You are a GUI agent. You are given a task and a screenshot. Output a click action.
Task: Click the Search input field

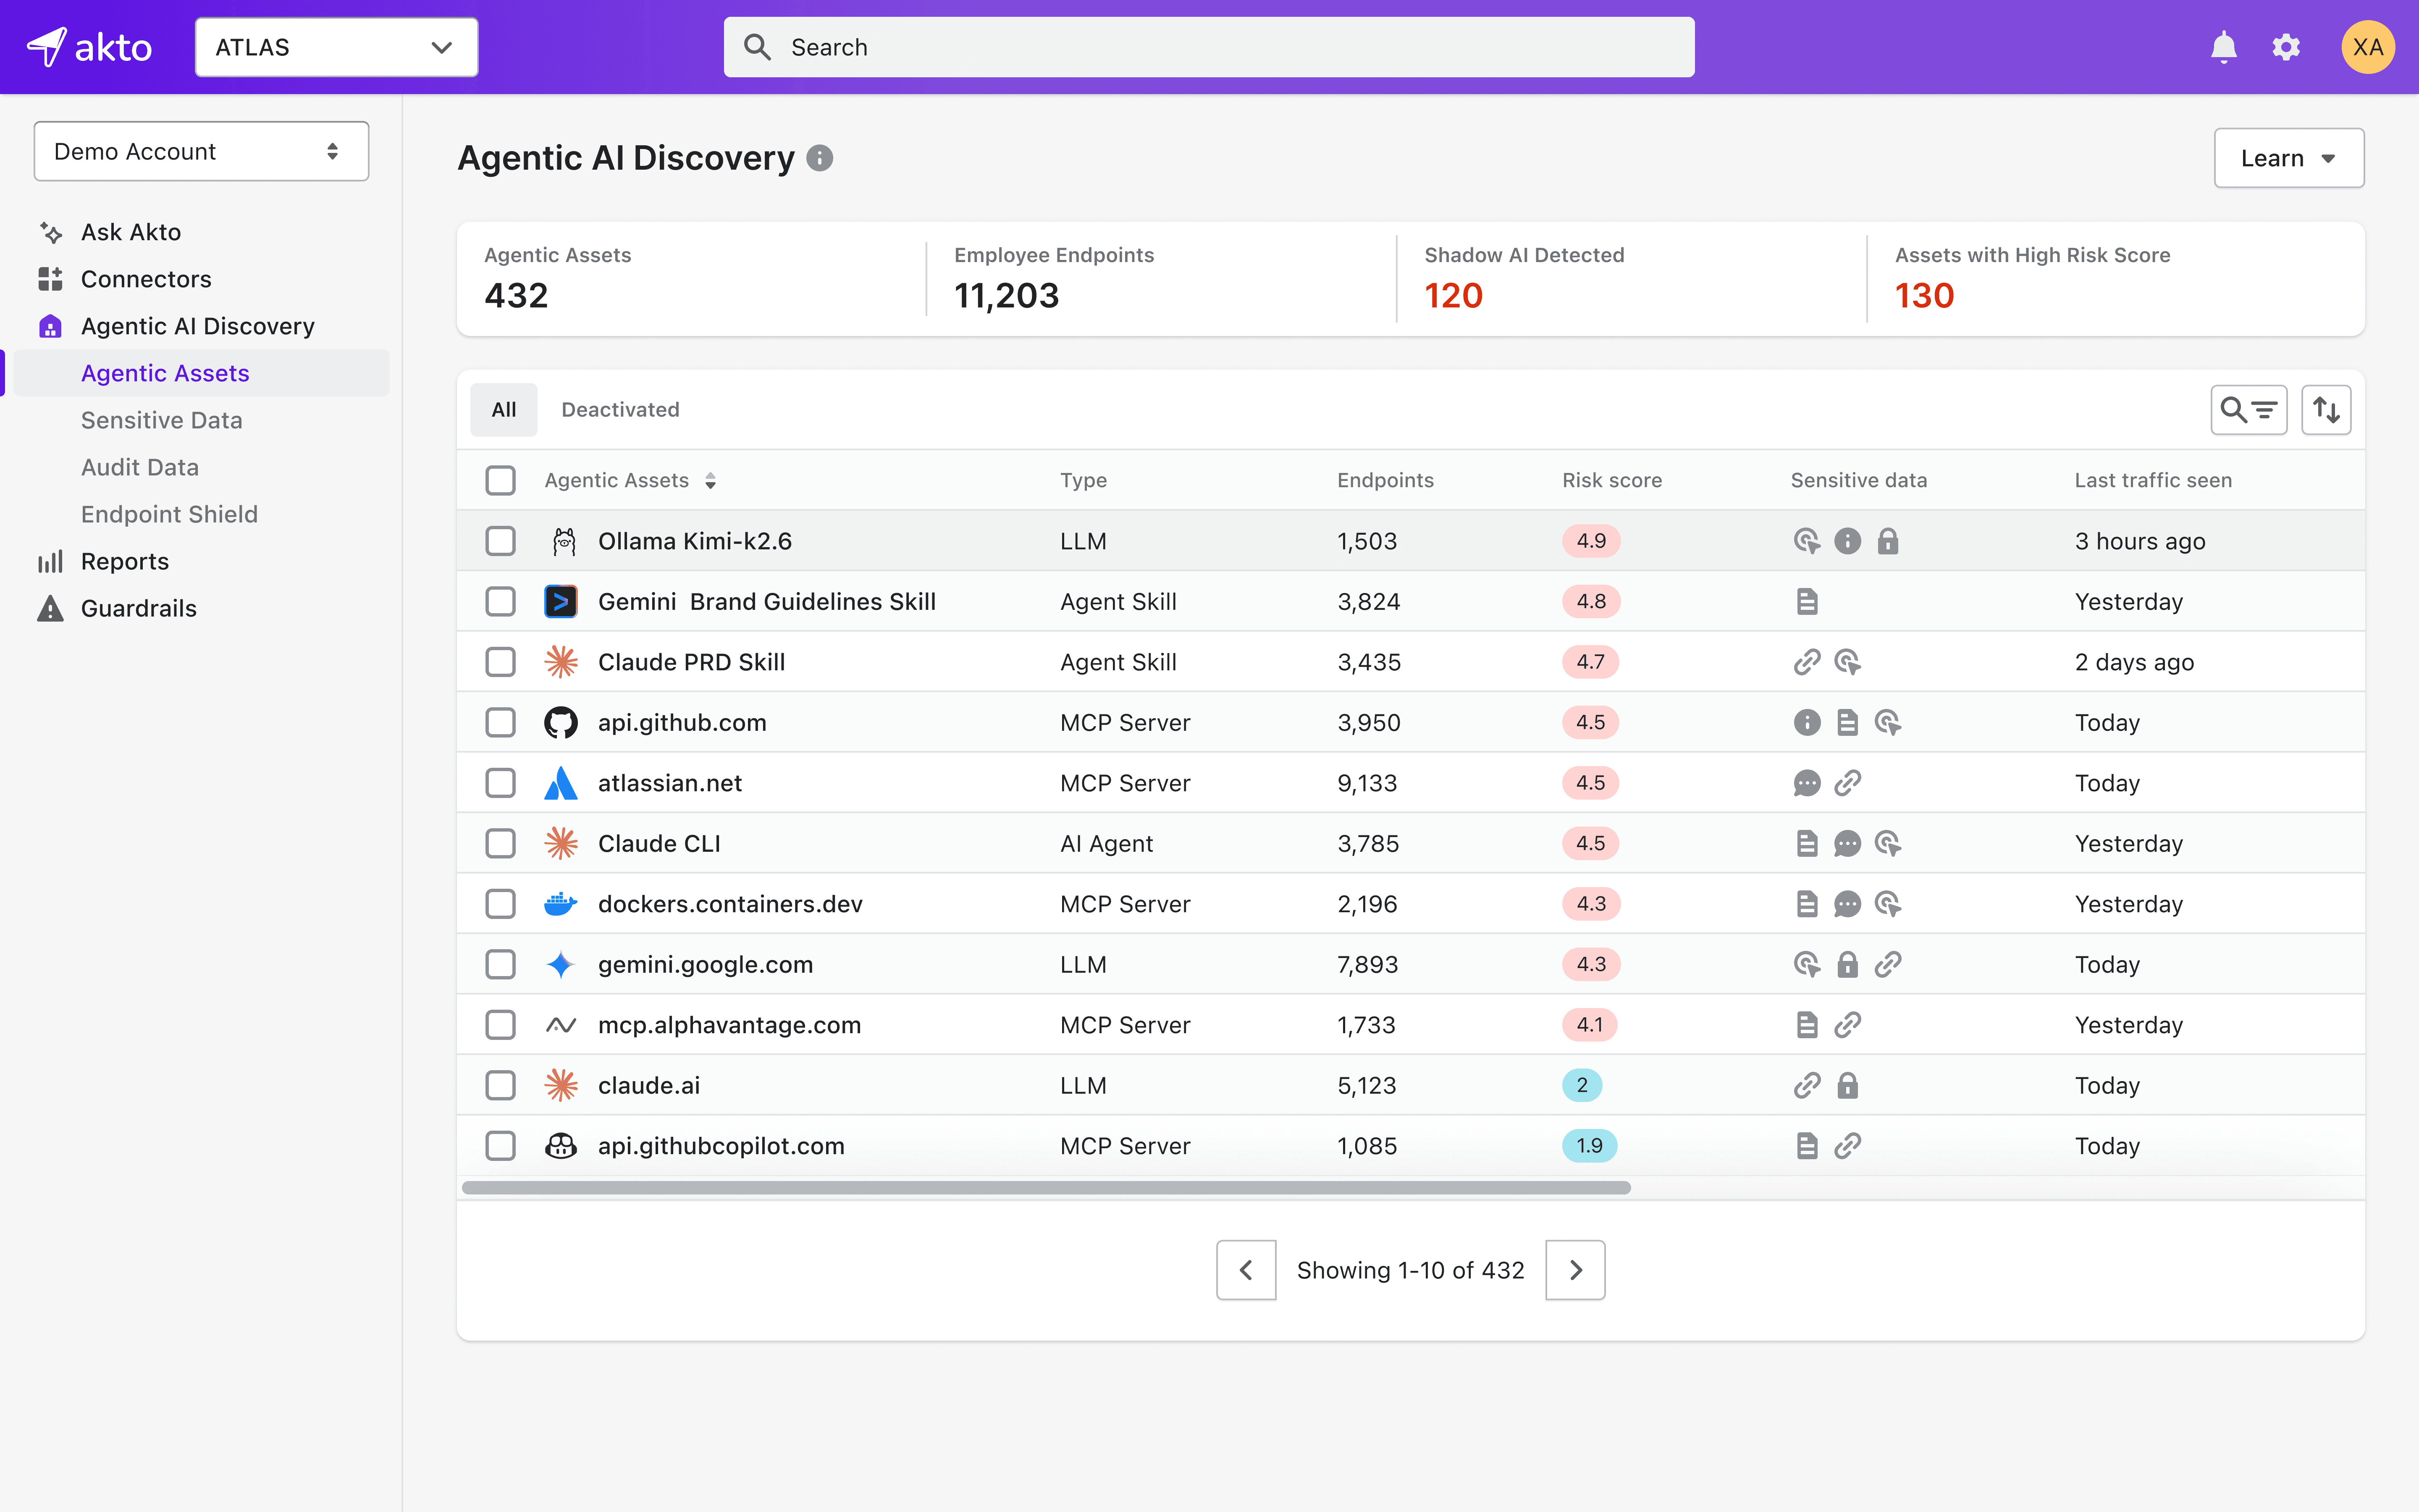pos(1209,47)
